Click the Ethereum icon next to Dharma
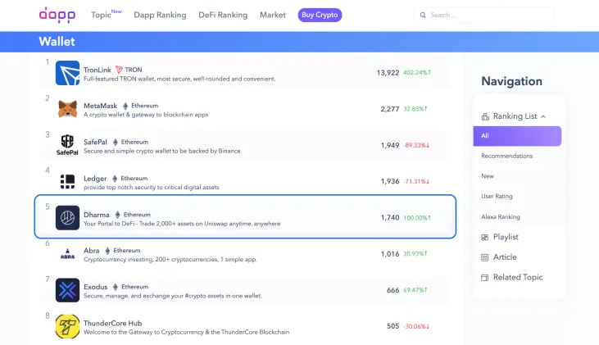Screen dimensions: 599x345 point(118,215)
